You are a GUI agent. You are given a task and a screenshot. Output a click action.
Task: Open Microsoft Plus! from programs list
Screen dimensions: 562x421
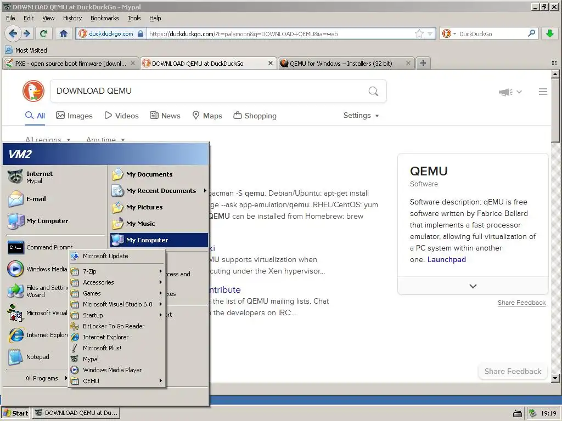pyautogui.click(x=117, y=348)
